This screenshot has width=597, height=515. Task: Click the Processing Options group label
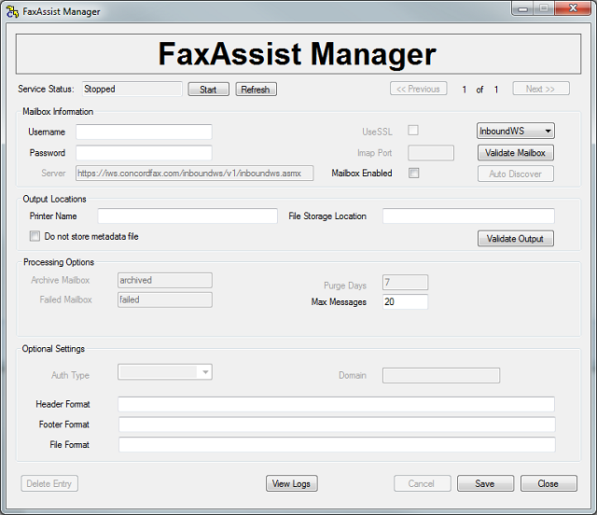tap(59, 262)
